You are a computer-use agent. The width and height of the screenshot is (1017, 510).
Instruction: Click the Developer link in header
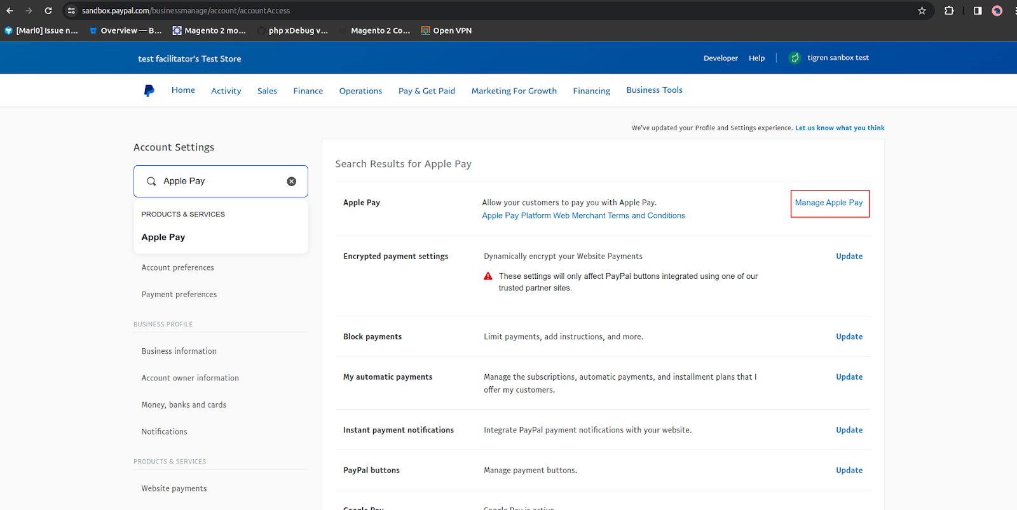[721, 58]
